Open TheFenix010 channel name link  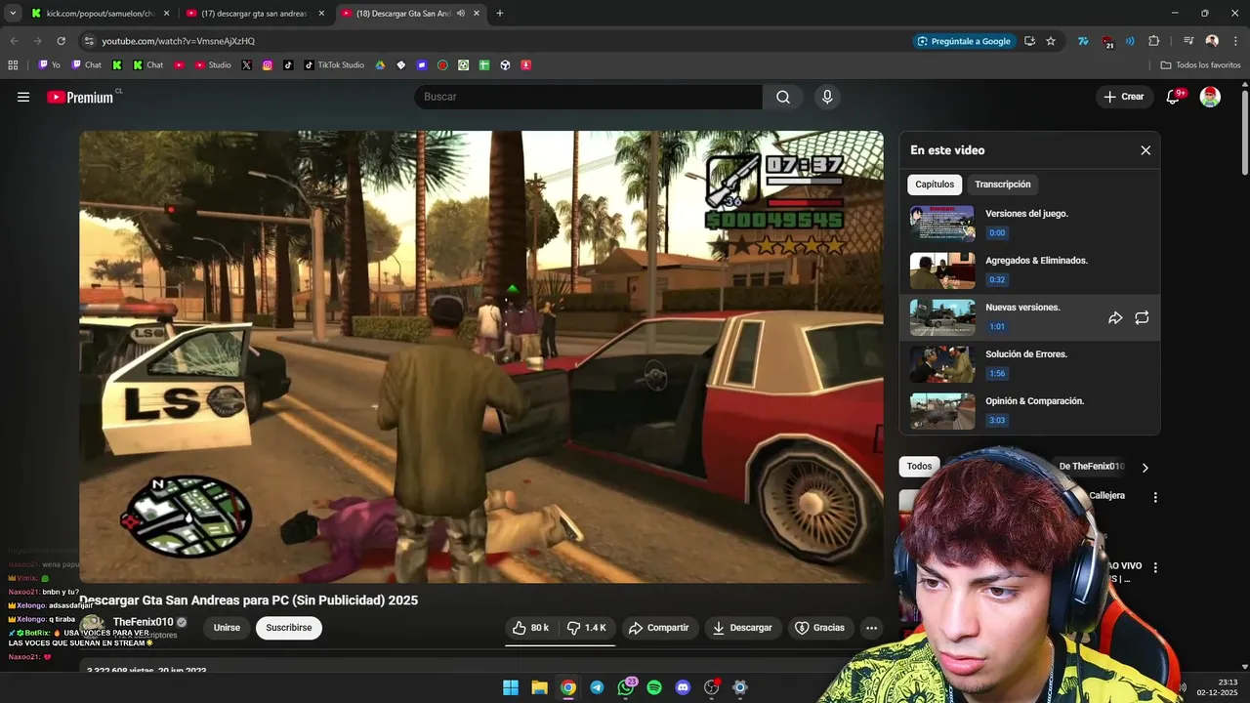[143, 622]
